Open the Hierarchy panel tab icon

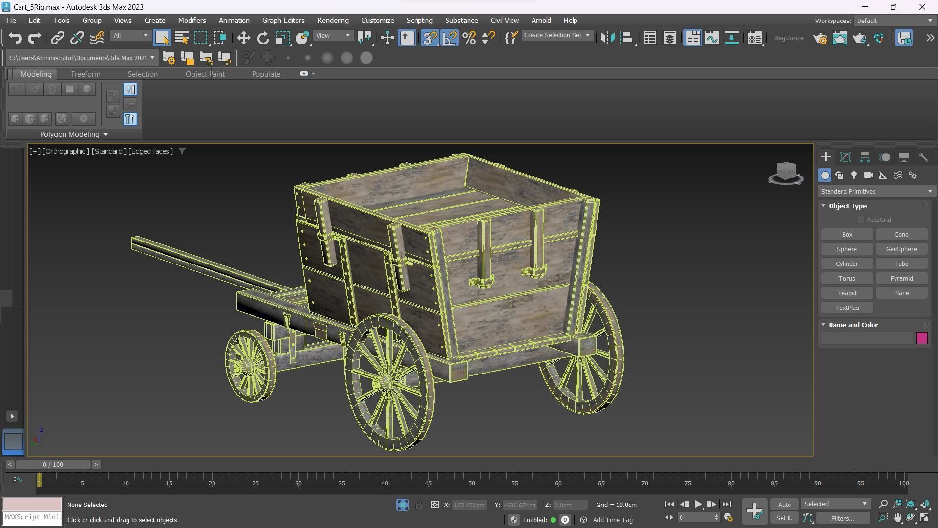coord(865,157)
